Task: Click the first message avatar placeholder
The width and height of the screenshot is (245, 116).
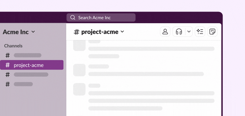Action: [79, 45]
